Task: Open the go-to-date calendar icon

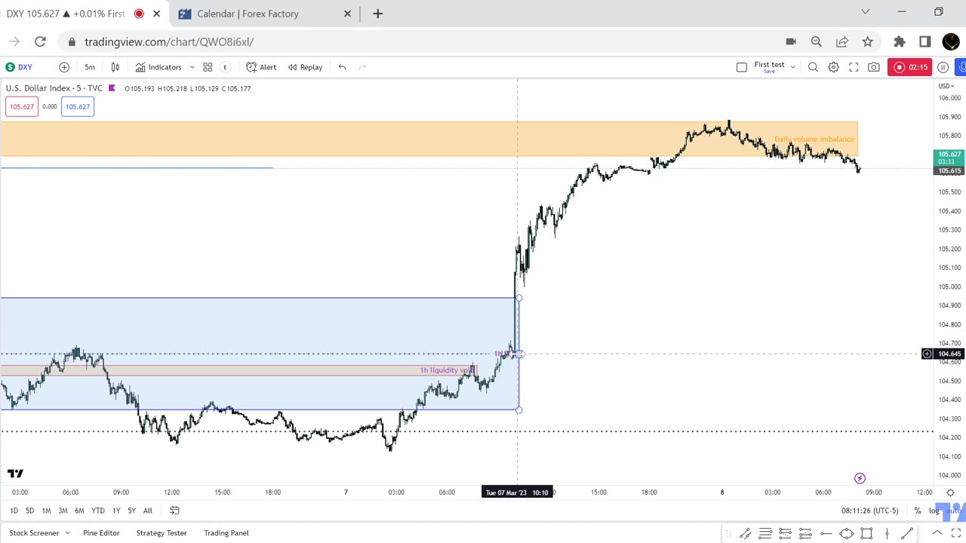Action: click(x=174, y=511)
